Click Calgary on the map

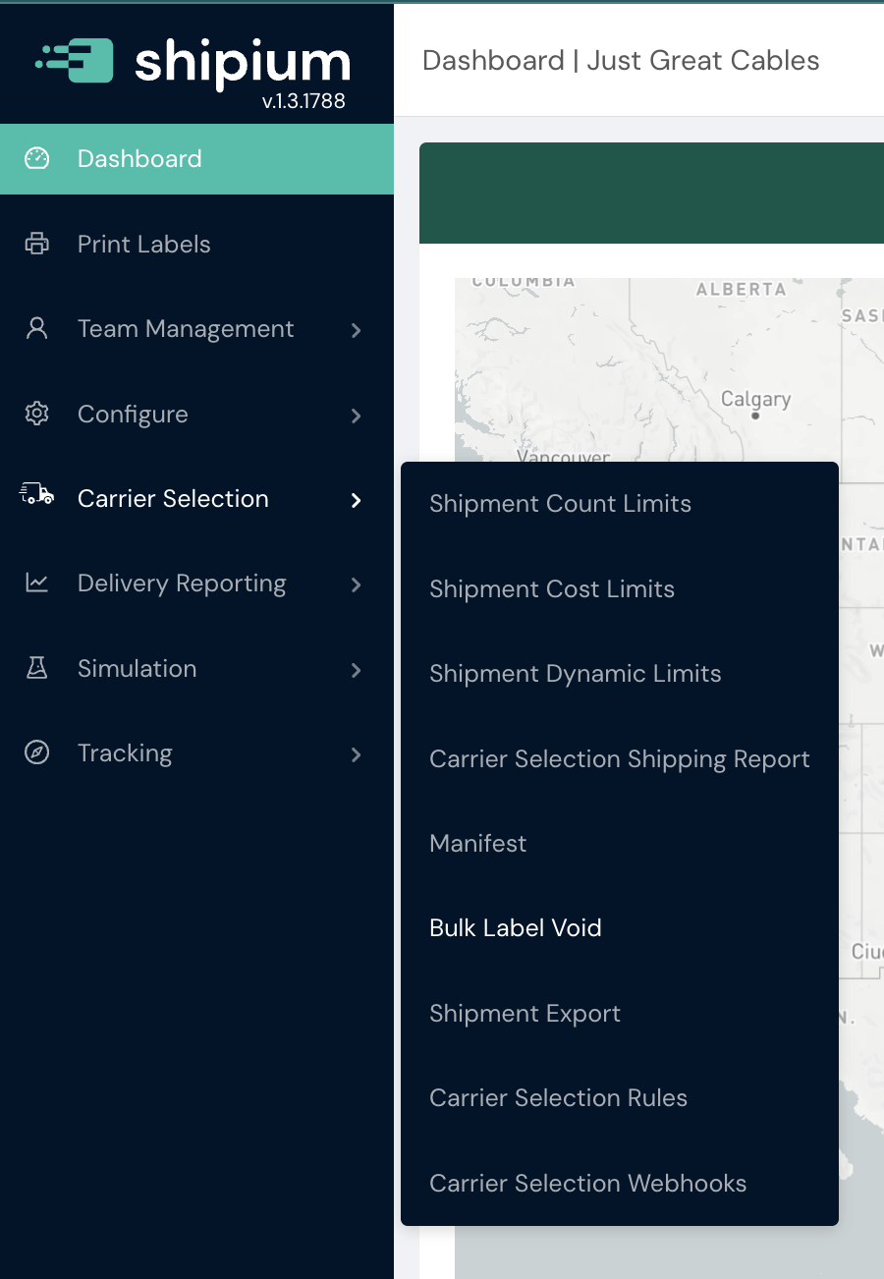(x=755, y=400)
